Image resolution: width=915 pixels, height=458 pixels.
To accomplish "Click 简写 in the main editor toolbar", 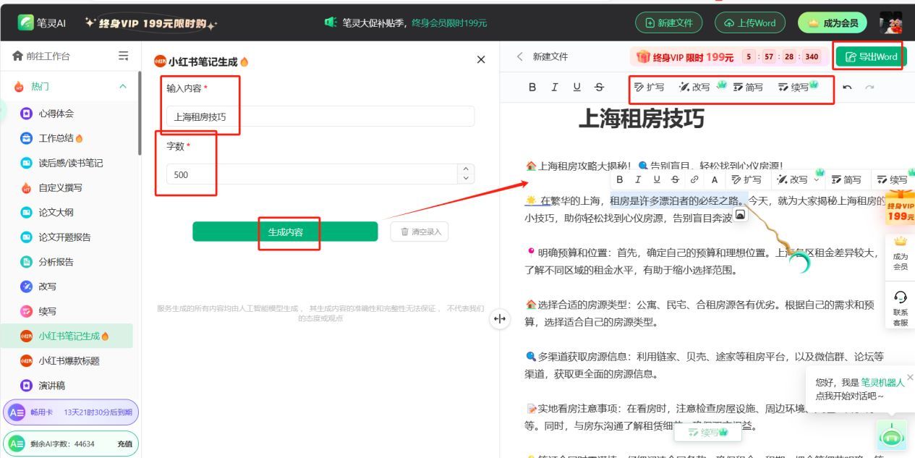I will tap(748, 87).
